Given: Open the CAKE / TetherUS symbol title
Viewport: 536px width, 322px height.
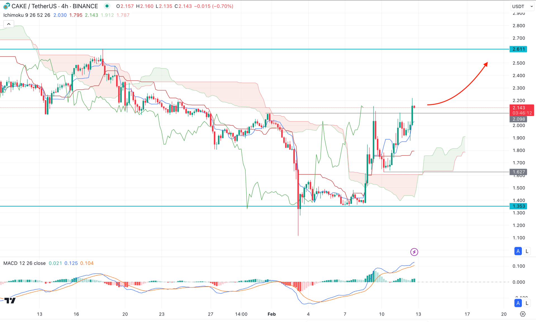Looking at the screenshot, I should click(55, 6).
